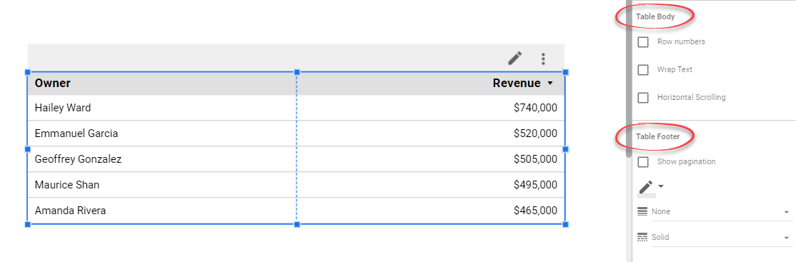Click the border style dashed-lines icon
The image size is (796, 262).
[x=642, y=237]
